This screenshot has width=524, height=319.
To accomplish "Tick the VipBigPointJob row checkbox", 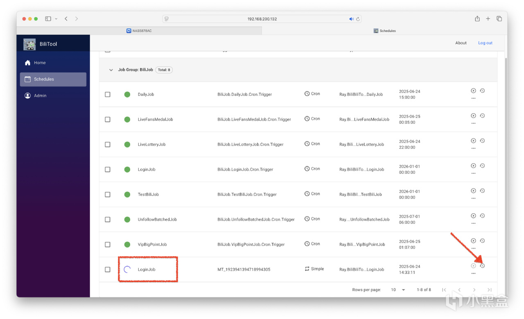I will click(108, 244).
